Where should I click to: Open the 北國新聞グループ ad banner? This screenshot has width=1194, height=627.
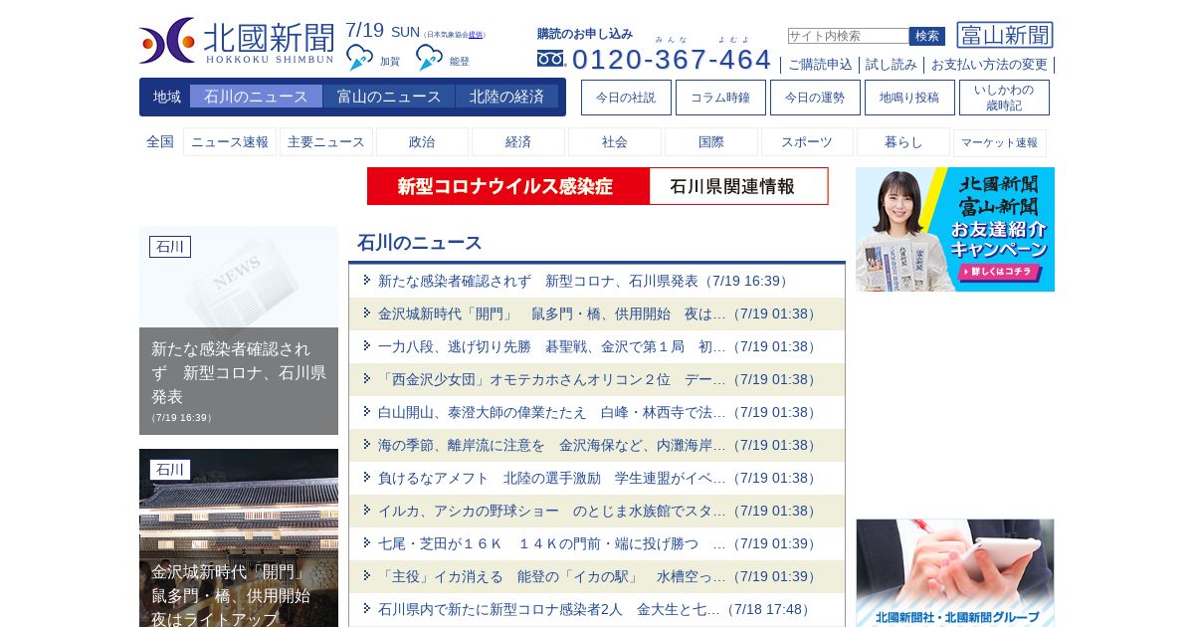click(x=955, y=573)
